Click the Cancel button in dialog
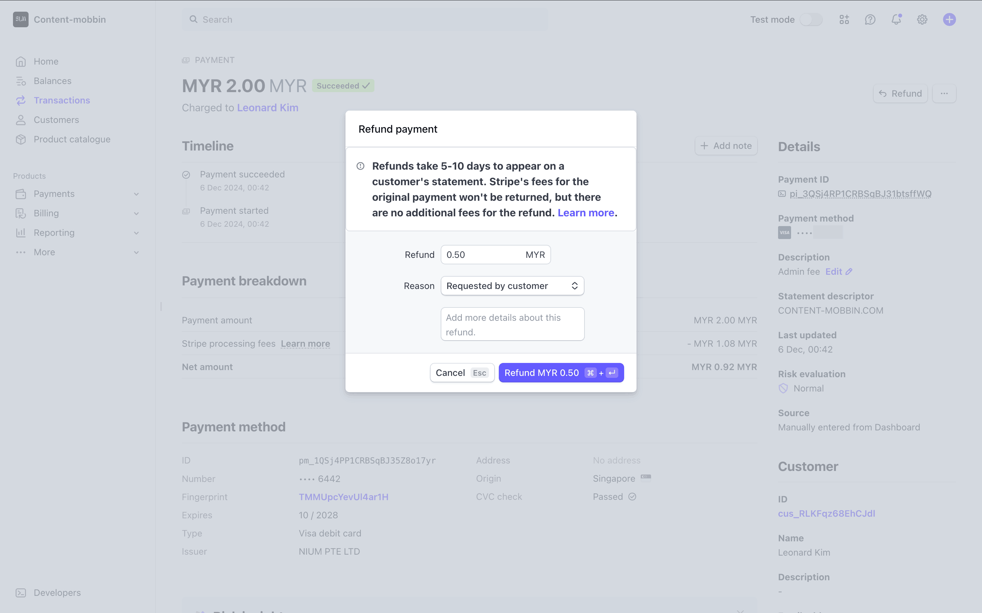 (x=462, y=373)
